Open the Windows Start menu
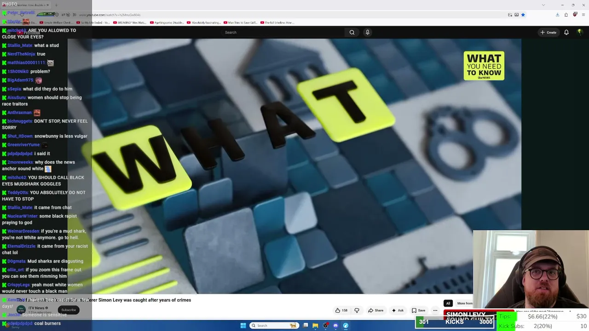The width and height of the screenshot is (589, 331). coord(243,325)
